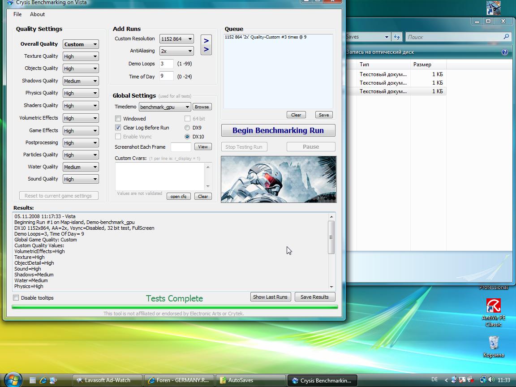The width and height of the screenshot is (516, 387).
Task: Sort Explorer files by Тип column
Action: pyautogui.click(x=383, y=64)
